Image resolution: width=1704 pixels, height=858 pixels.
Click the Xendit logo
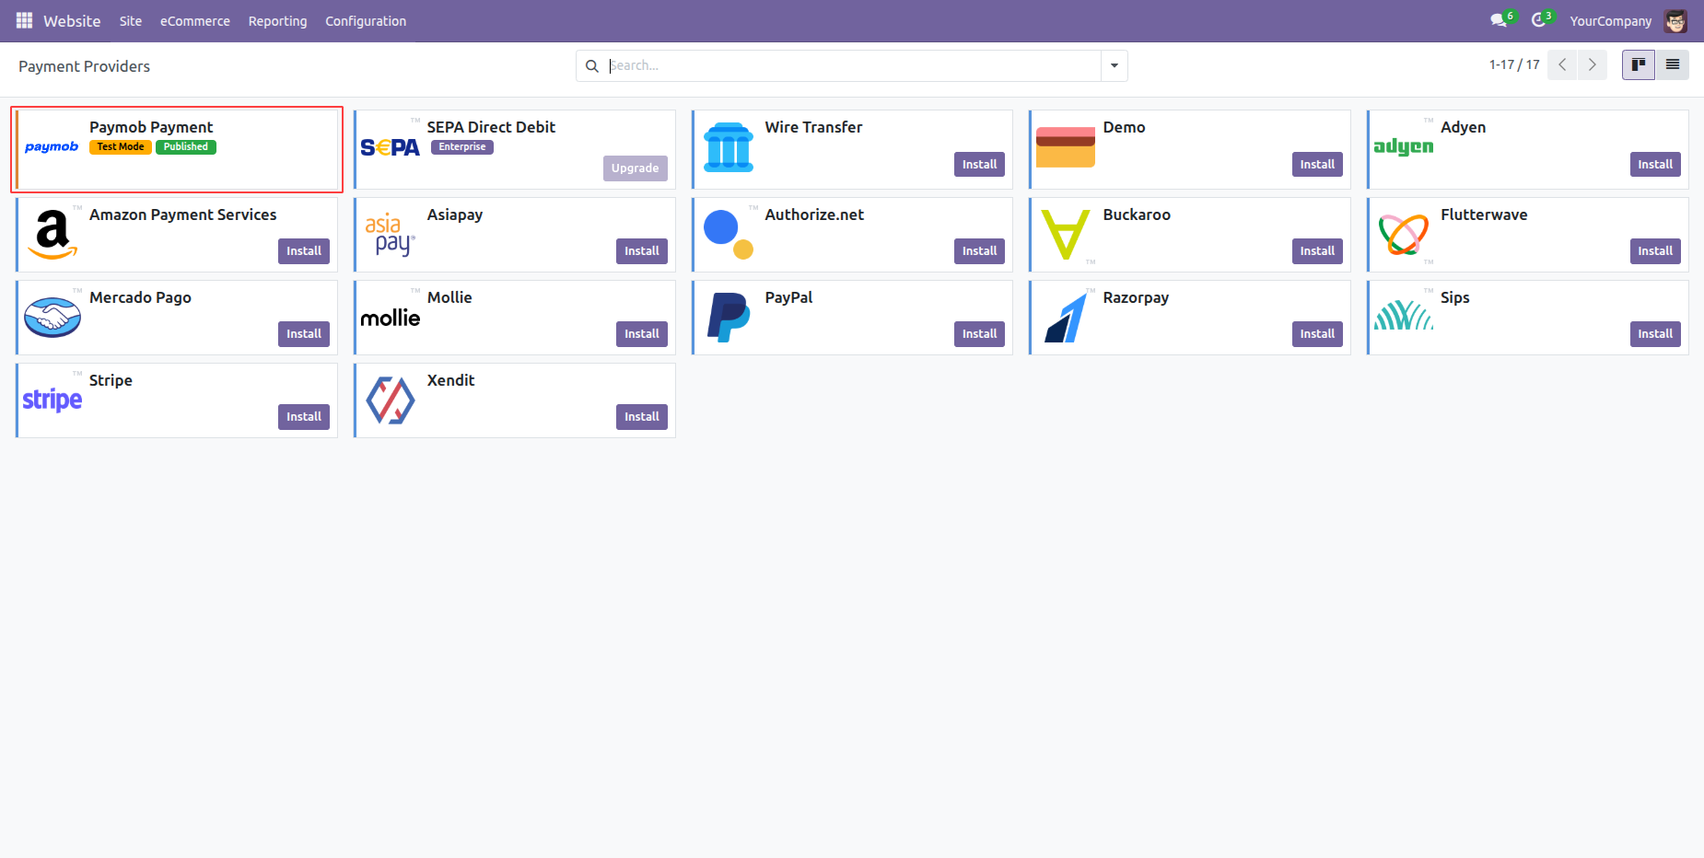391,400
